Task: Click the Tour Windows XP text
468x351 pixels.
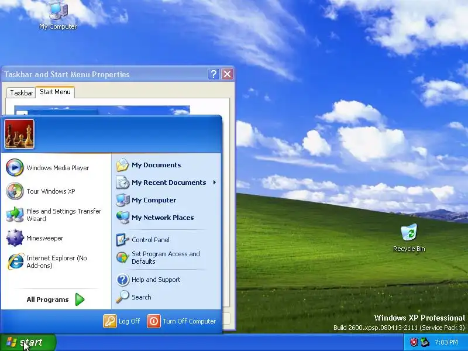Action: [x=51, y=191]
